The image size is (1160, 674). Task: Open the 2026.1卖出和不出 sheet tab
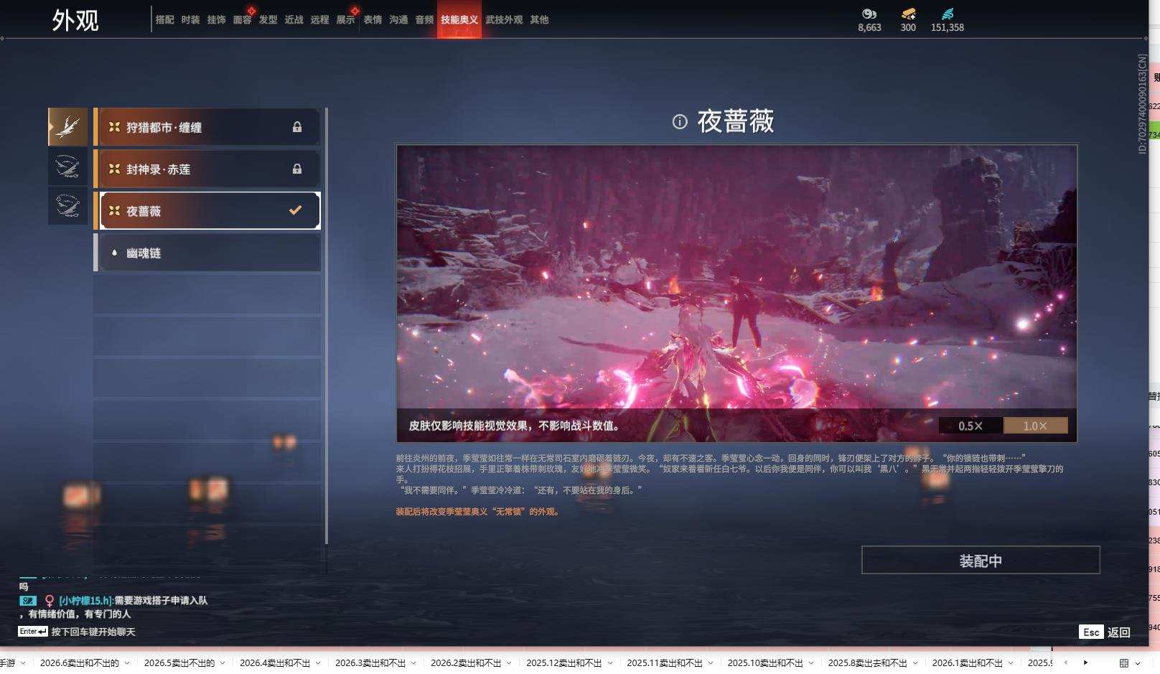tap(967, 663)
